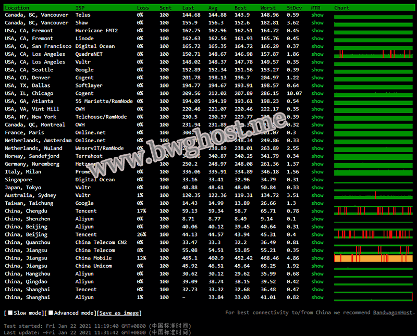Show MTR for San Francisco Digital Ocean
This screenshot has width=417, height=336.
click(317, 46)
